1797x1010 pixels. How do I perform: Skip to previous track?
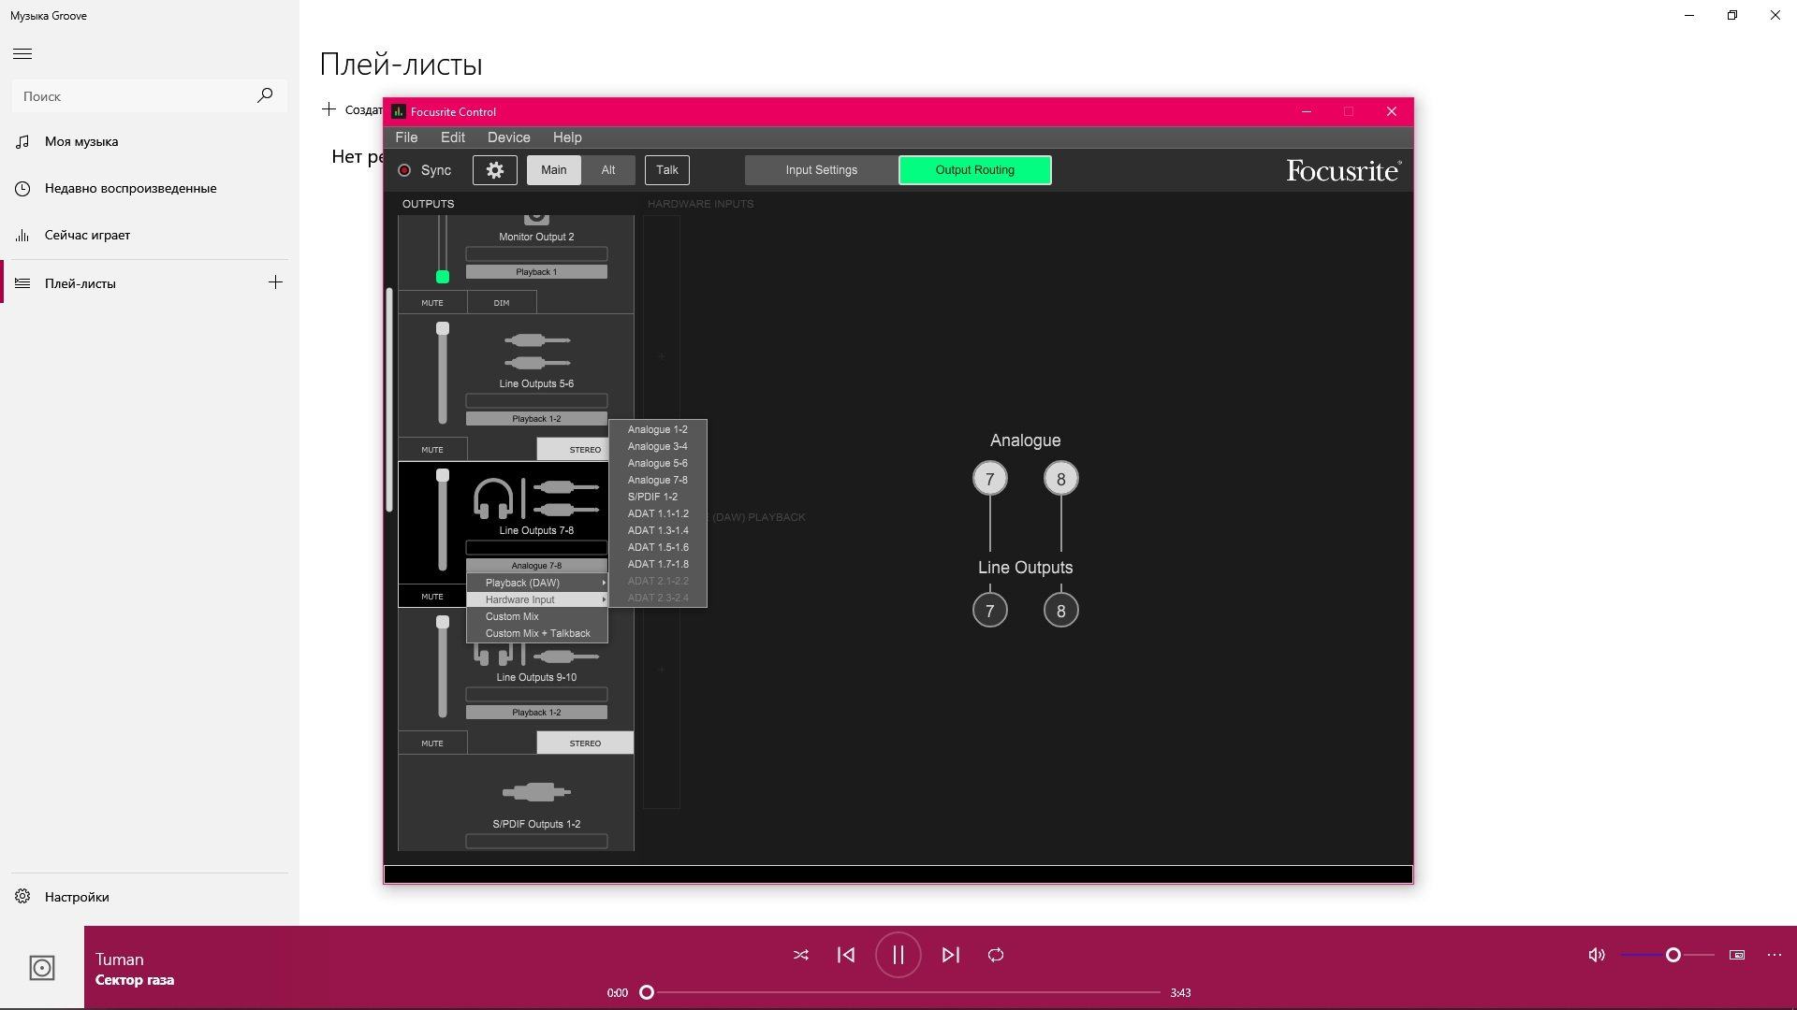coord(846,955)
